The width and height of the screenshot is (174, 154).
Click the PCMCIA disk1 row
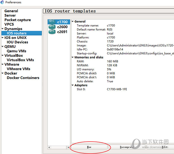tap(123, 77)
